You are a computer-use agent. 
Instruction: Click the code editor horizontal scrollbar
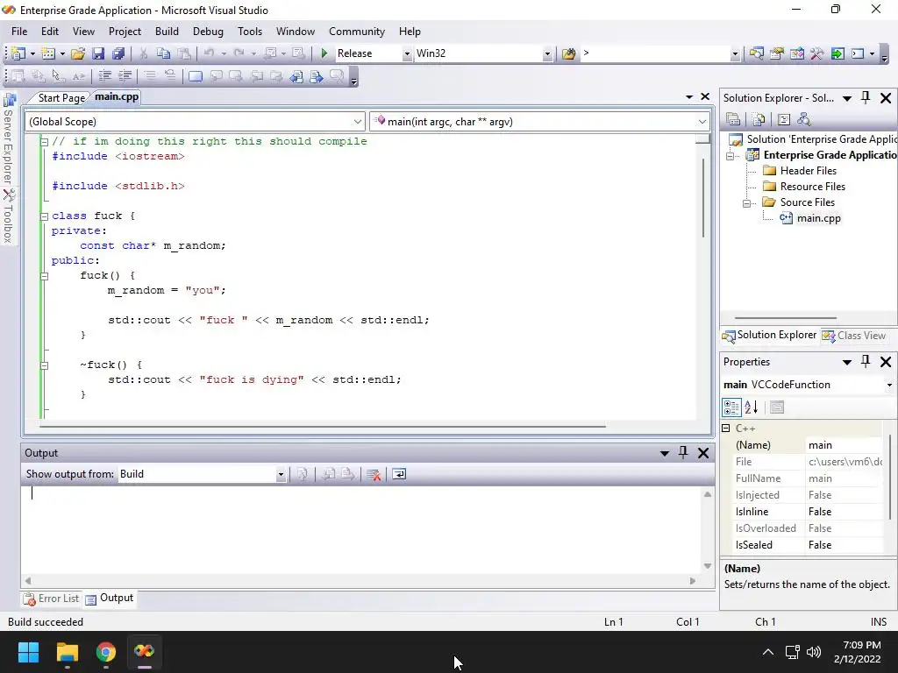click(x=323, y=427)
